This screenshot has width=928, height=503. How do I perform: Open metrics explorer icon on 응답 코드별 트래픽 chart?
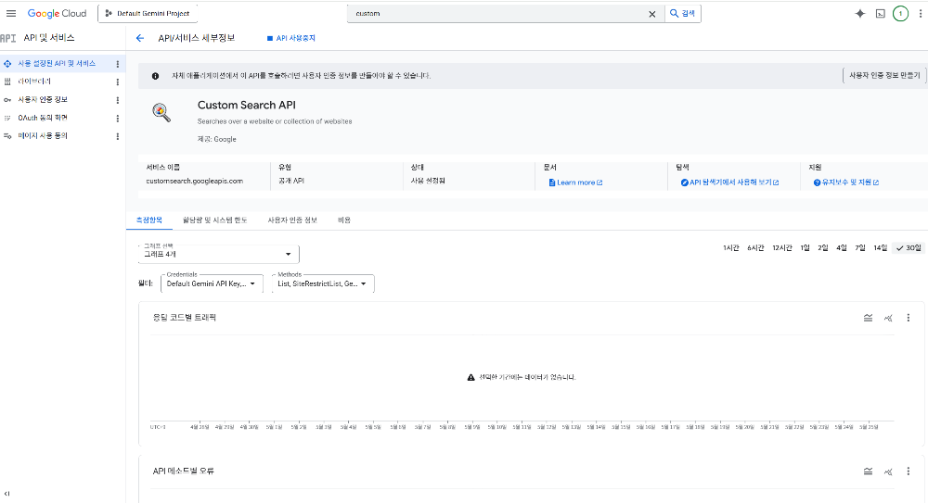pyautogui.click(x=888, y=318)
